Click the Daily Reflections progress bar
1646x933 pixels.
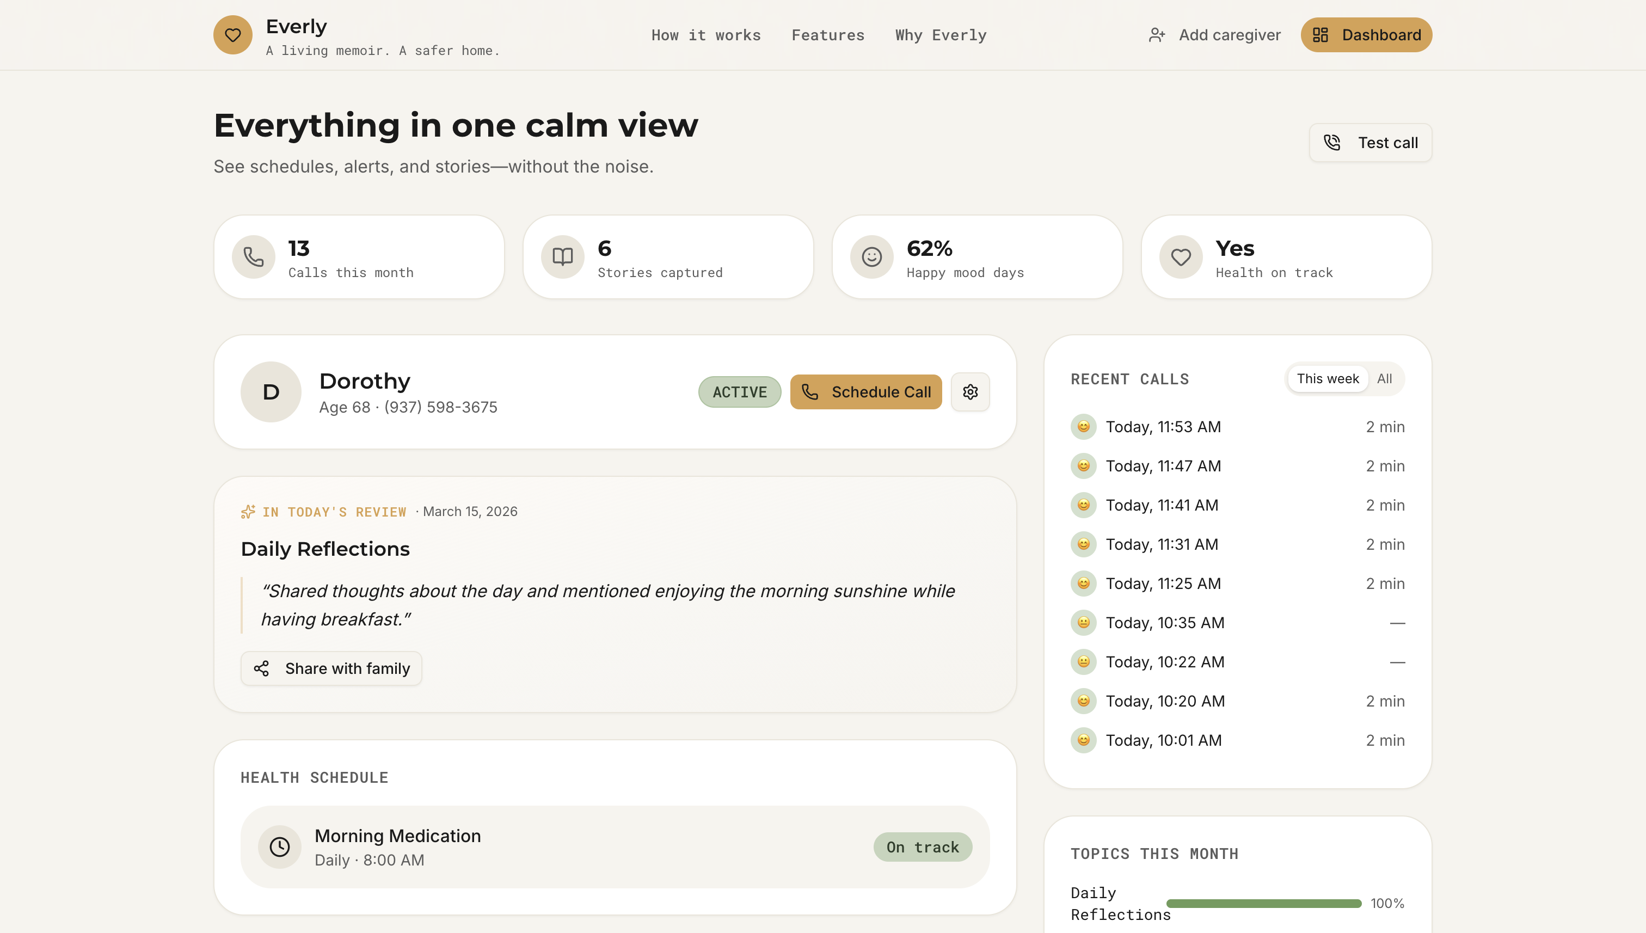coord(1263,904)
